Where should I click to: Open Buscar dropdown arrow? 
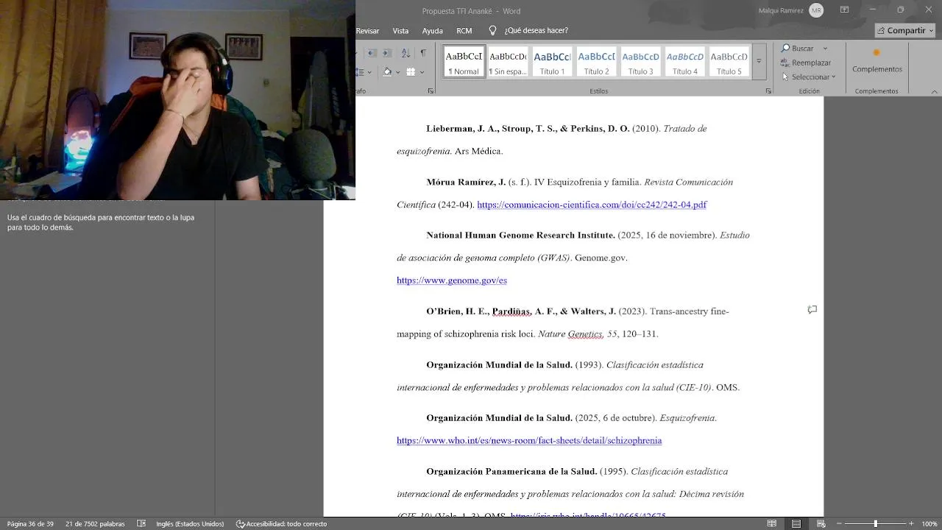[825, 49]
